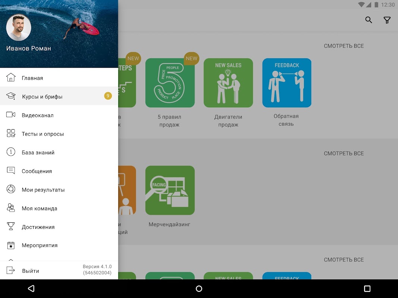Tap Иванов Роман profile avatar
This screenshot has height=298, width=398.
tap(19, 28)
